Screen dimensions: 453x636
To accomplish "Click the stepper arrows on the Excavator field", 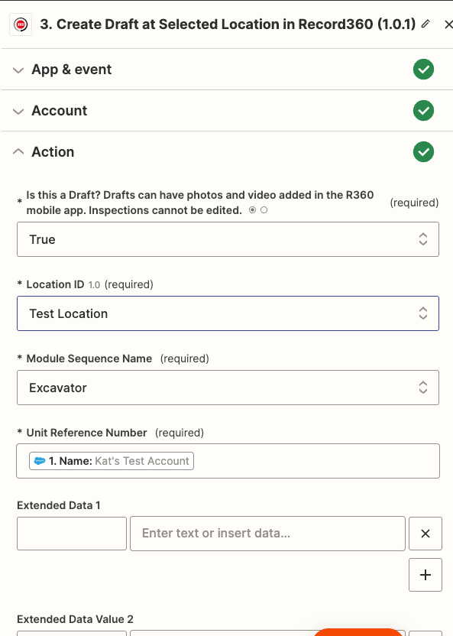I will pos(423,387).
